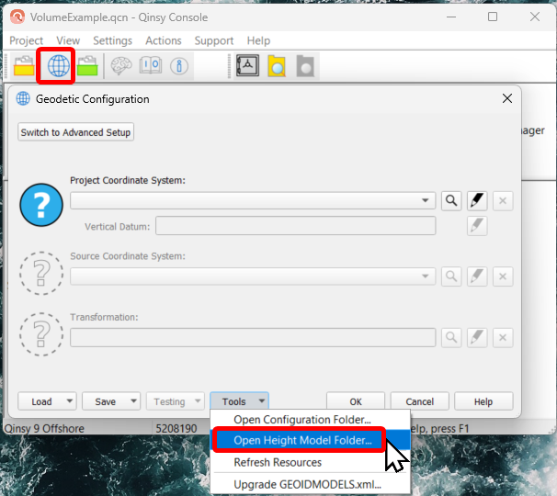
Task: Open the Testing button dropdown arrow
Action: point(198,401)
